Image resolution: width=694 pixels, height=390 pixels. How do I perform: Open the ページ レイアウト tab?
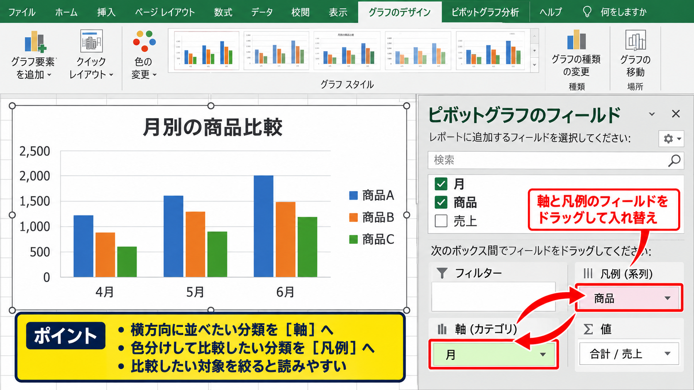[x=165, y=12]
